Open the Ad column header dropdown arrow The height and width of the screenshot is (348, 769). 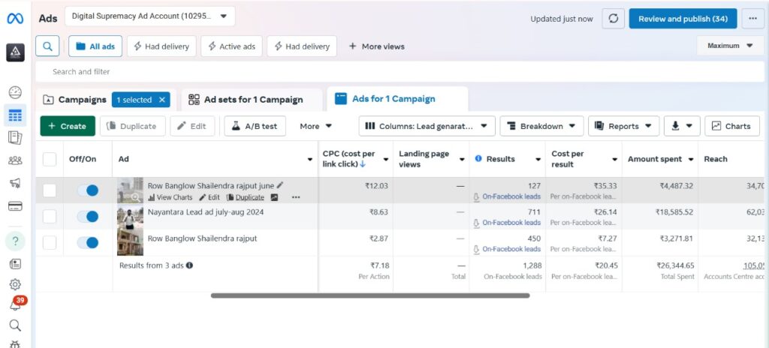pos(310,160)
